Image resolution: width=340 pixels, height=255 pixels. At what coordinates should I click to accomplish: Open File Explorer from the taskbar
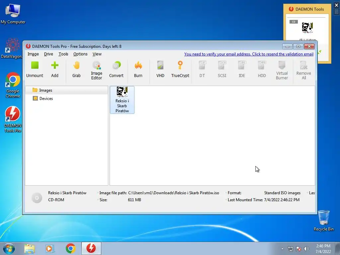tap(30, 248)
